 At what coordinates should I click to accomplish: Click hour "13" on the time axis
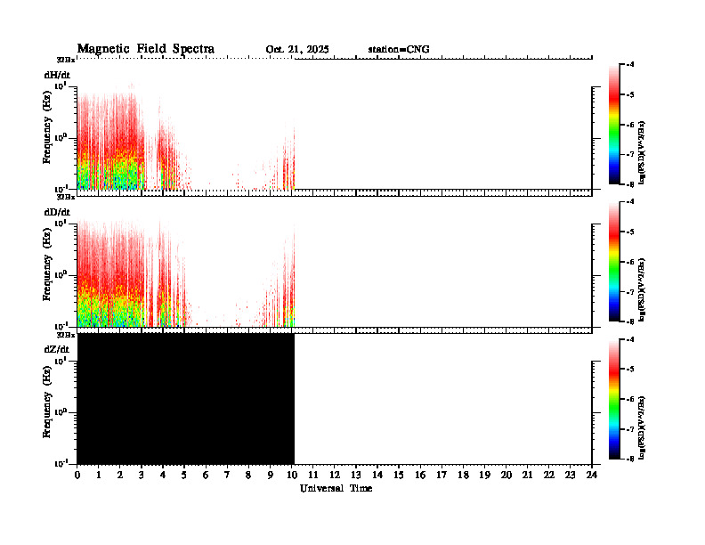click(356, 476)
